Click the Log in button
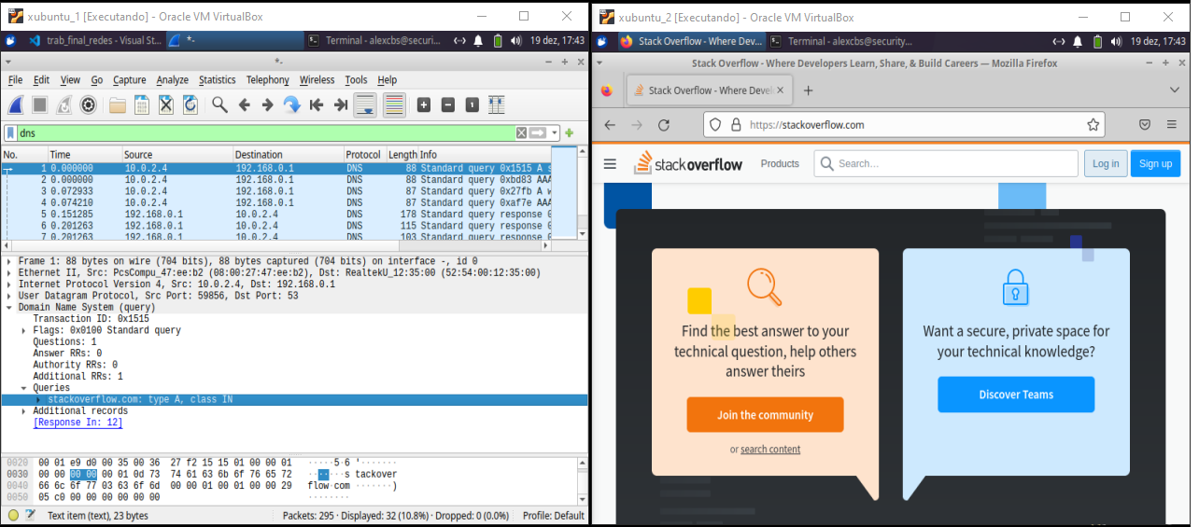The width and height of the screenshot is (1199, 527). (1106, 164)
